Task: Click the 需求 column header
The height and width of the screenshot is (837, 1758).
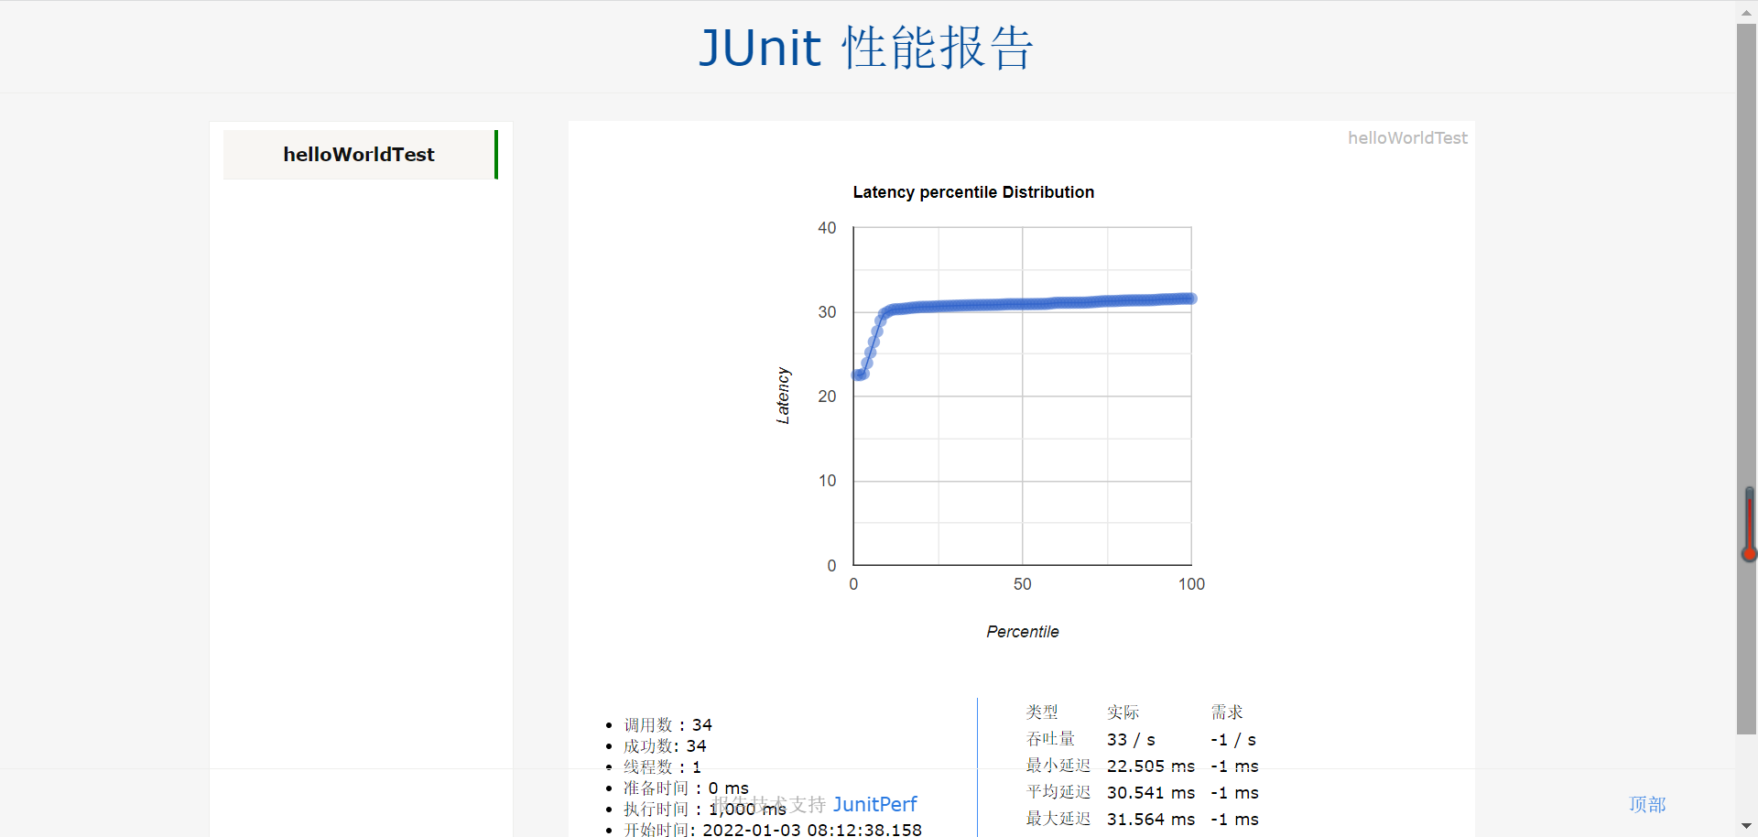Action: coord(1227,712)
